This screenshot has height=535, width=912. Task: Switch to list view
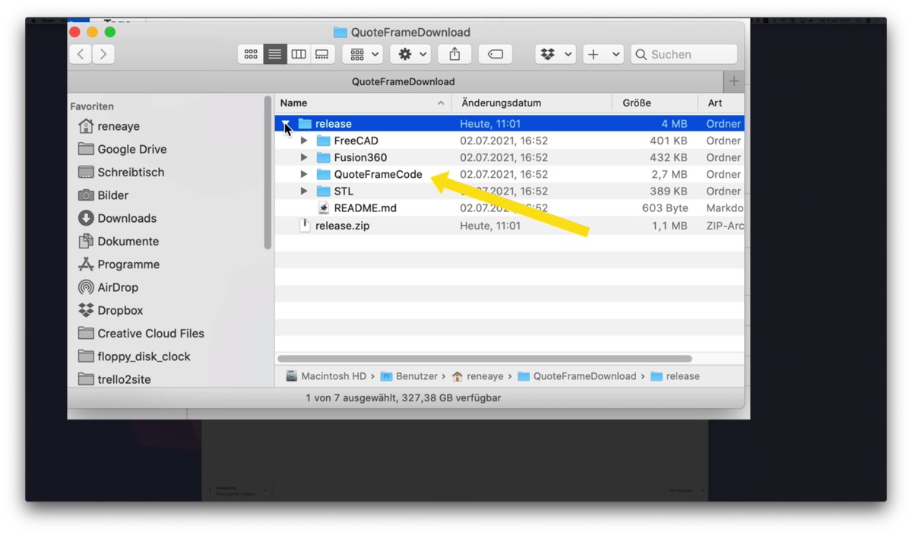tap(274, 54)
